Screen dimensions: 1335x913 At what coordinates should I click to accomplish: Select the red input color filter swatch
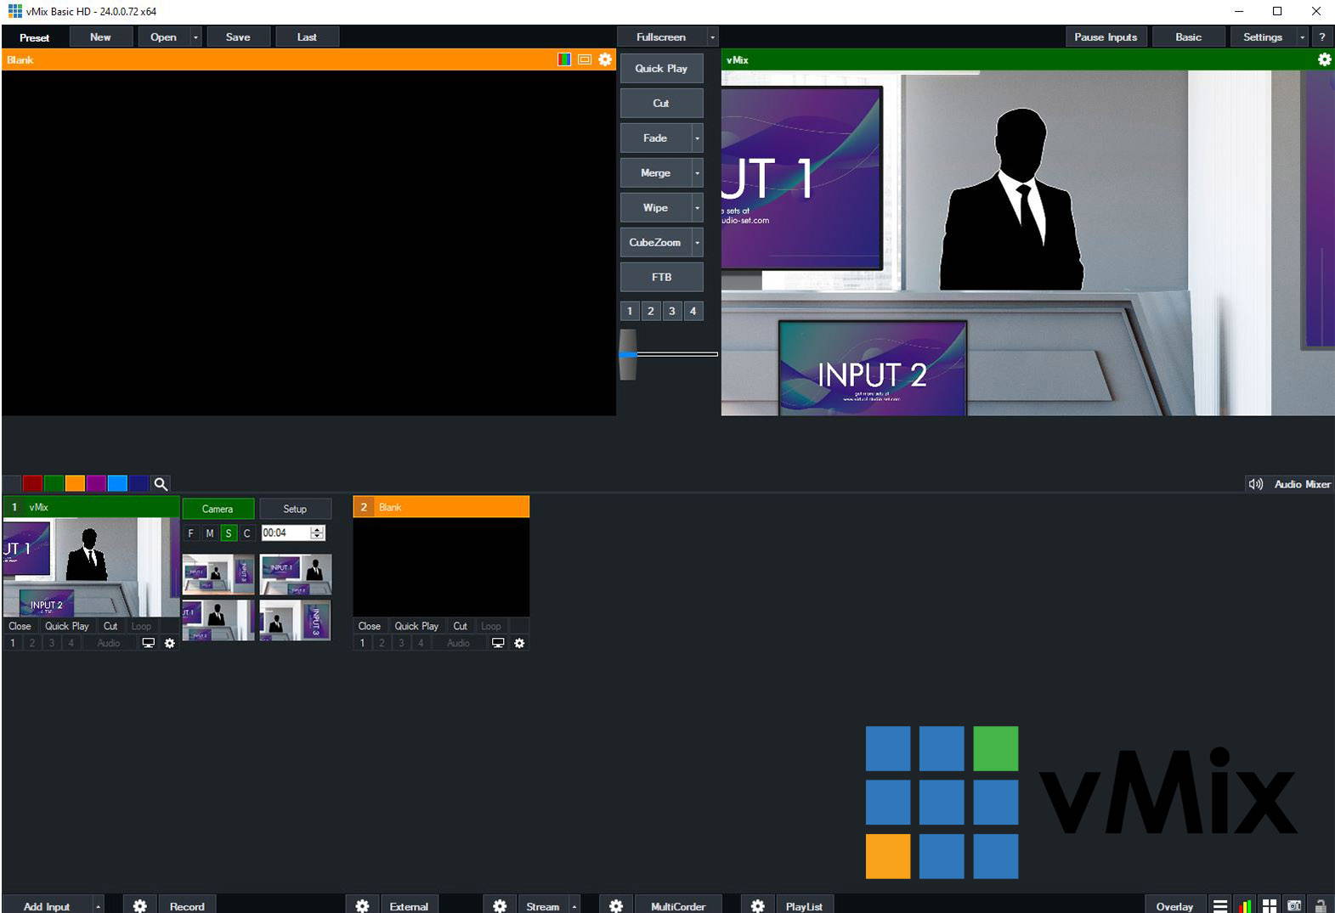(x=32, y=483)
